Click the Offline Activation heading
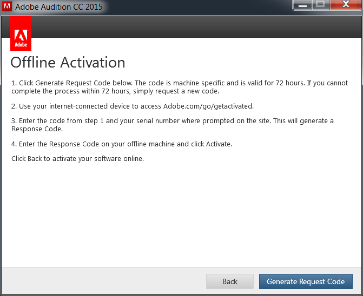The height and width of the screenshot is (296, 363). click(68, 63)
